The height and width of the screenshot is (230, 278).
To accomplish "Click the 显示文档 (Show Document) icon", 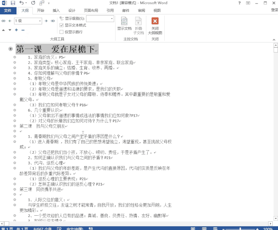I will click(124, 24).
